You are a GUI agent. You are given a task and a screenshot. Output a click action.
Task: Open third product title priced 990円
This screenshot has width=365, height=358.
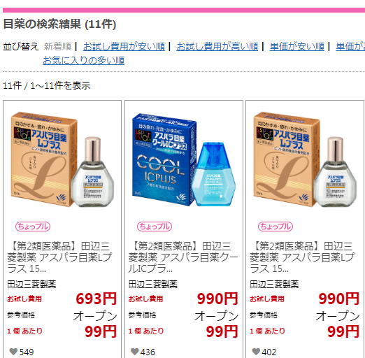[302, 257]
